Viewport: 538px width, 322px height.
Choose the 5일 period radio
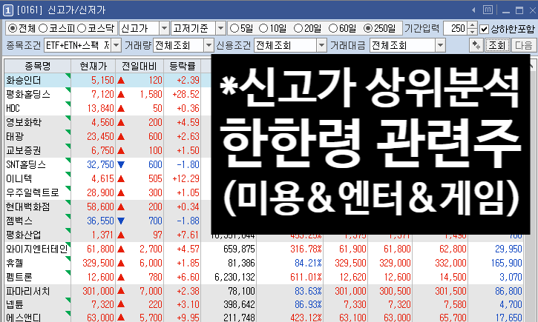[234, 28]
